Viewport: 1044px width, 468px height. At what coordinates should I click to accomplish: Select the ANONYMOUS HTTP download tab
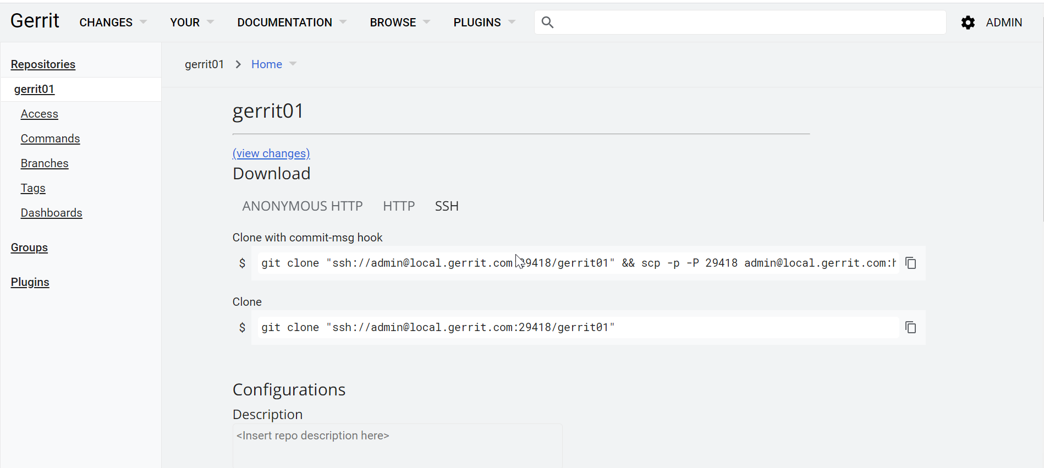[303, 206]
